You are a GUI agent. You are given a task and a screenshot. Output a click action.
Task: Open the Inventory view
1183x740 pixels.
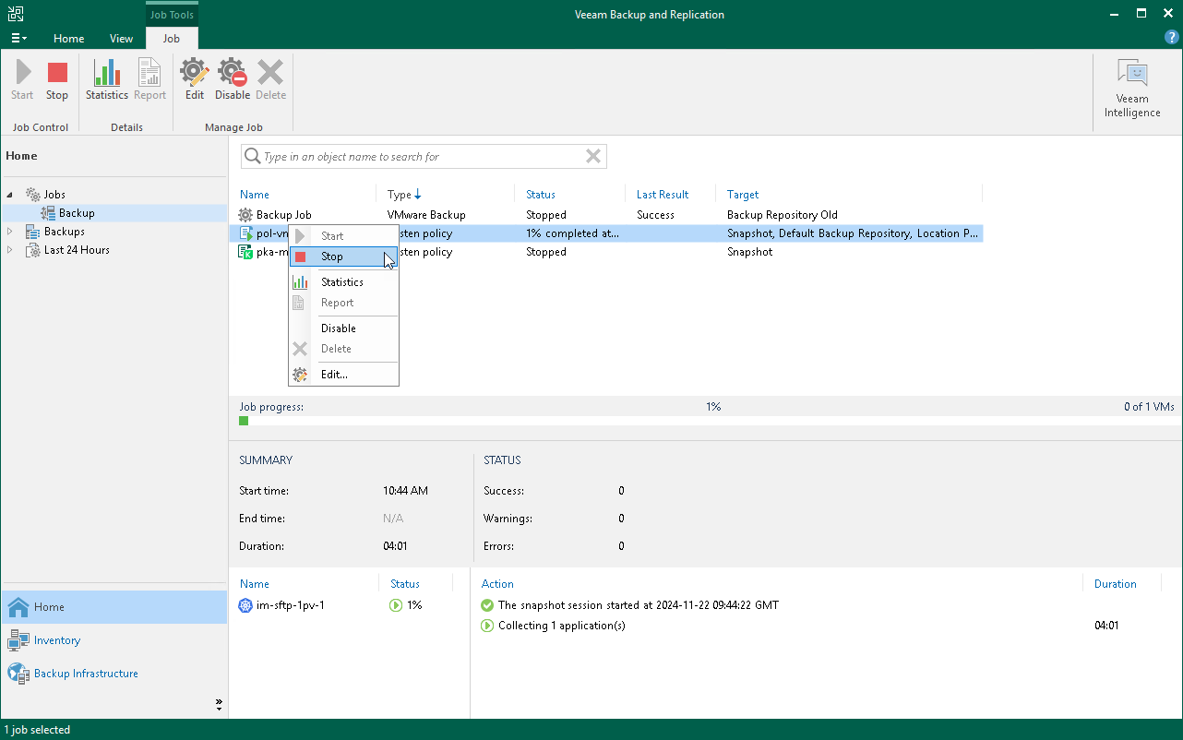tap(114, 640)
